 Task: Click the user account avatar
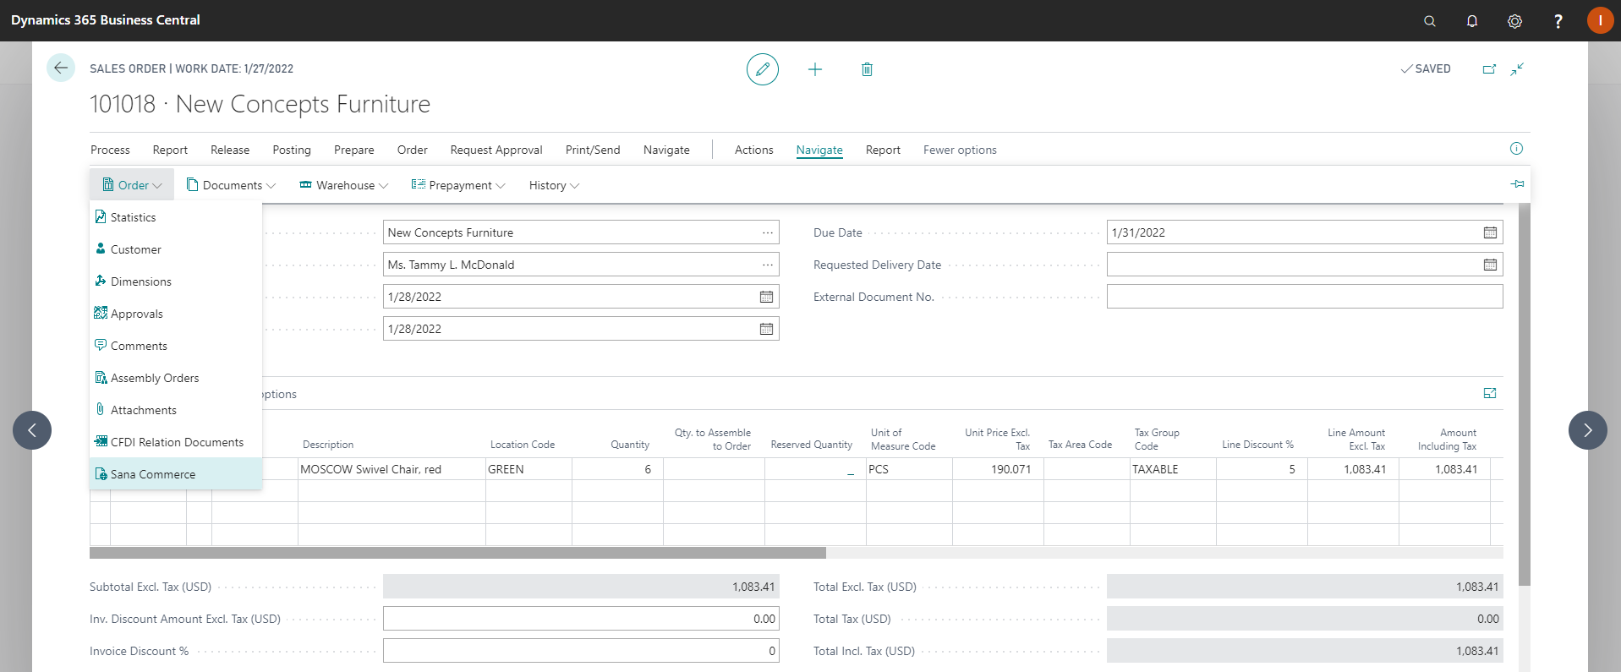[1600, 20]
